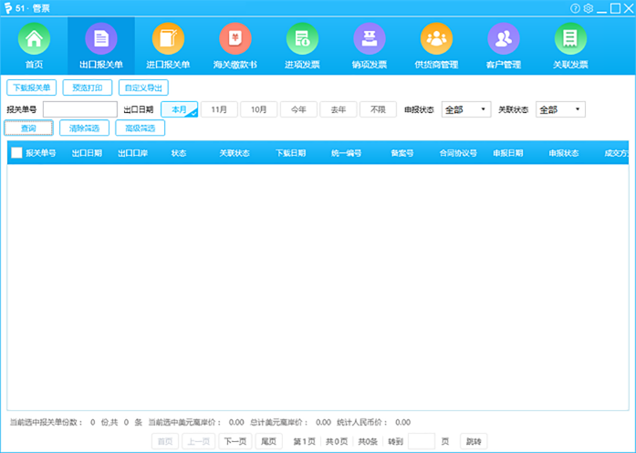636x453 pixels.
Task: Select the 本月 date filter
Action: click(x=179, y=109)
